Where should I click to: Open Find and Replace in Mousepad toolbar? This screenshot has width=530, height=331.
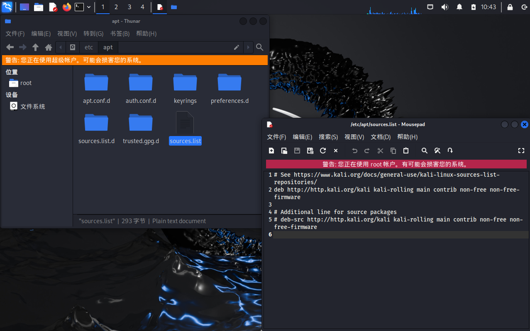(x=437, y=151)
